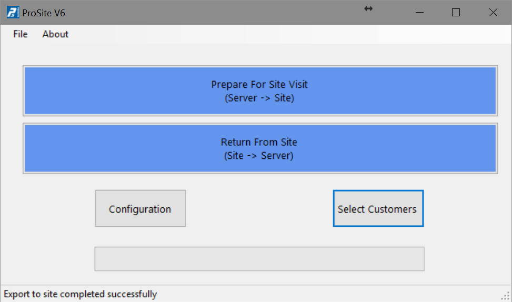512x302 pixels.
Task: Open the About menu
Action: (55, 34)
